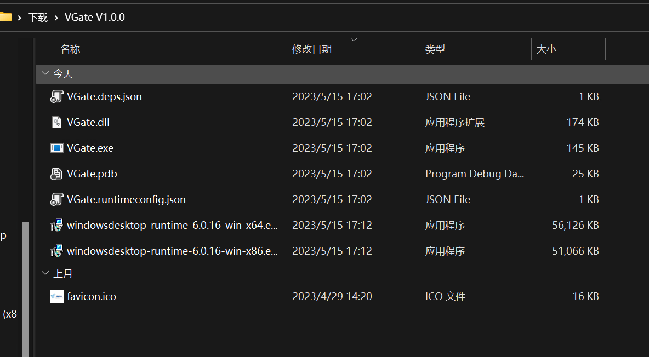This screenshot has width=649, height=357.
Task: Click the 145 KB size cell
Action: tap(583, 148)
